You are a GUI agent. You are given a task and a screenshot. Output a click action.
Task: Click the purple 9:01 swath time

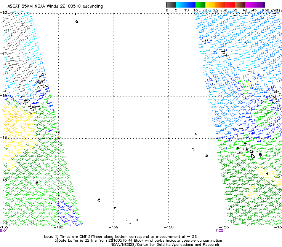(x=4, y=231)
